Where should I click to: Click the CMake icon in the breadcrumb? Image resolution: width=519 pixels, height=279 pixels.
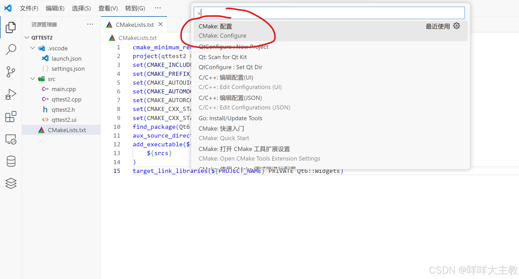pyautogui.click(x=112, y=38)
